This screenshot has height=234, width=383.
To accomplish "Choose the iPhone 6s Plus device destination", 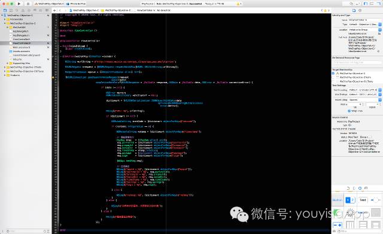I will point(76,4).
